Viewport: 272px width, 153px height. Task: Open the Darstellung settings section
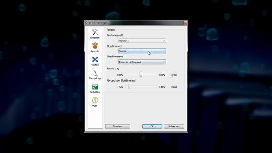tap(95, 75)
